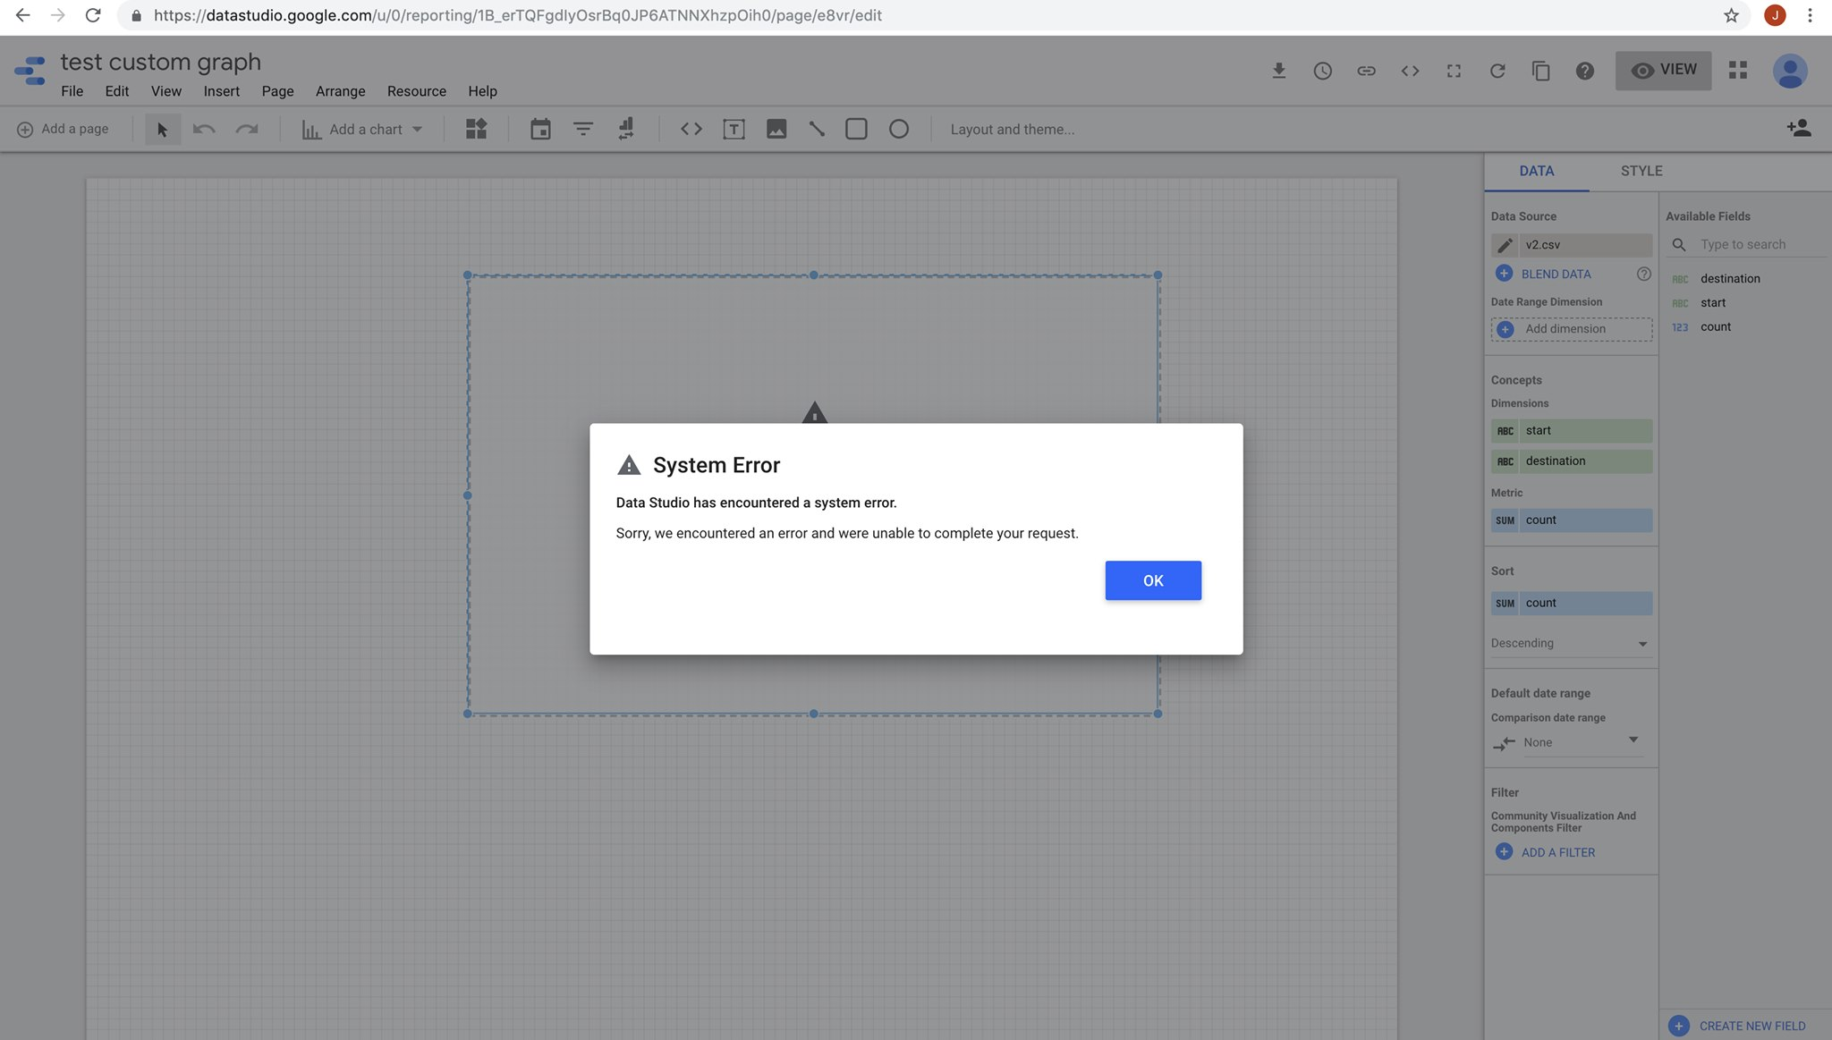The width and height of the screenshot is (1832, 1040).
Task: Open comparison date range None dropdown
Action: 1580,742
